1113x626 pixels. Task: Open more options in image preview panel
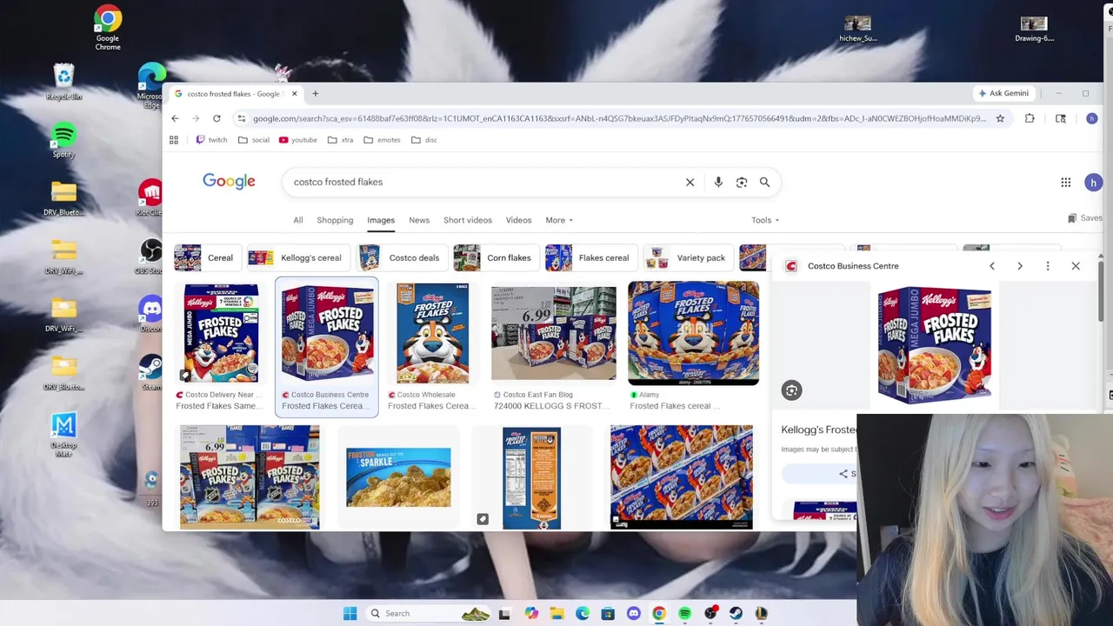click(1048, 266)
